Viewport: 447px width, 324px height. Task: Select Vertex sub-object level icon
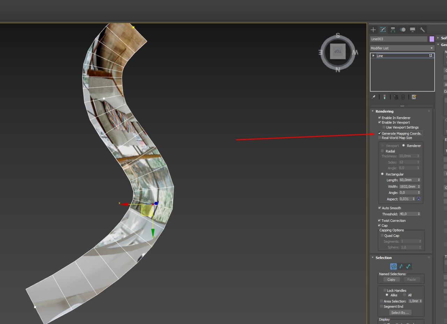pyautogui.click(x=394, y=266)
